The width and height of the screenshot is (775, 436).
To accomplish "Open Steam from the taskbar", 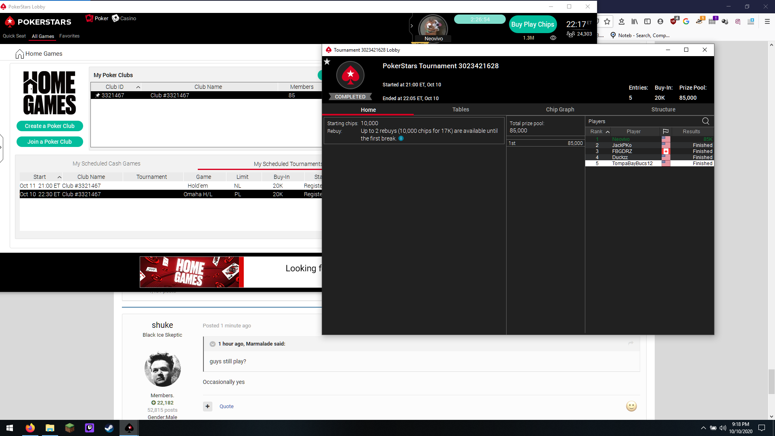I will 109,428.
